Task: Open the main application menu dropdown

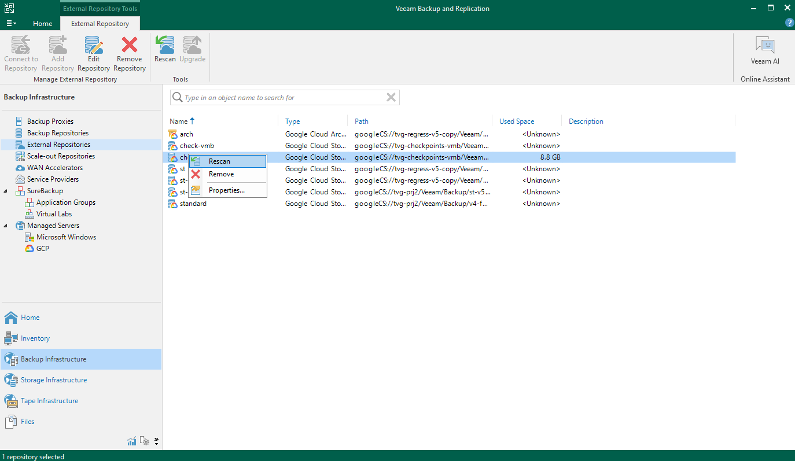Action: pos(11,24)
